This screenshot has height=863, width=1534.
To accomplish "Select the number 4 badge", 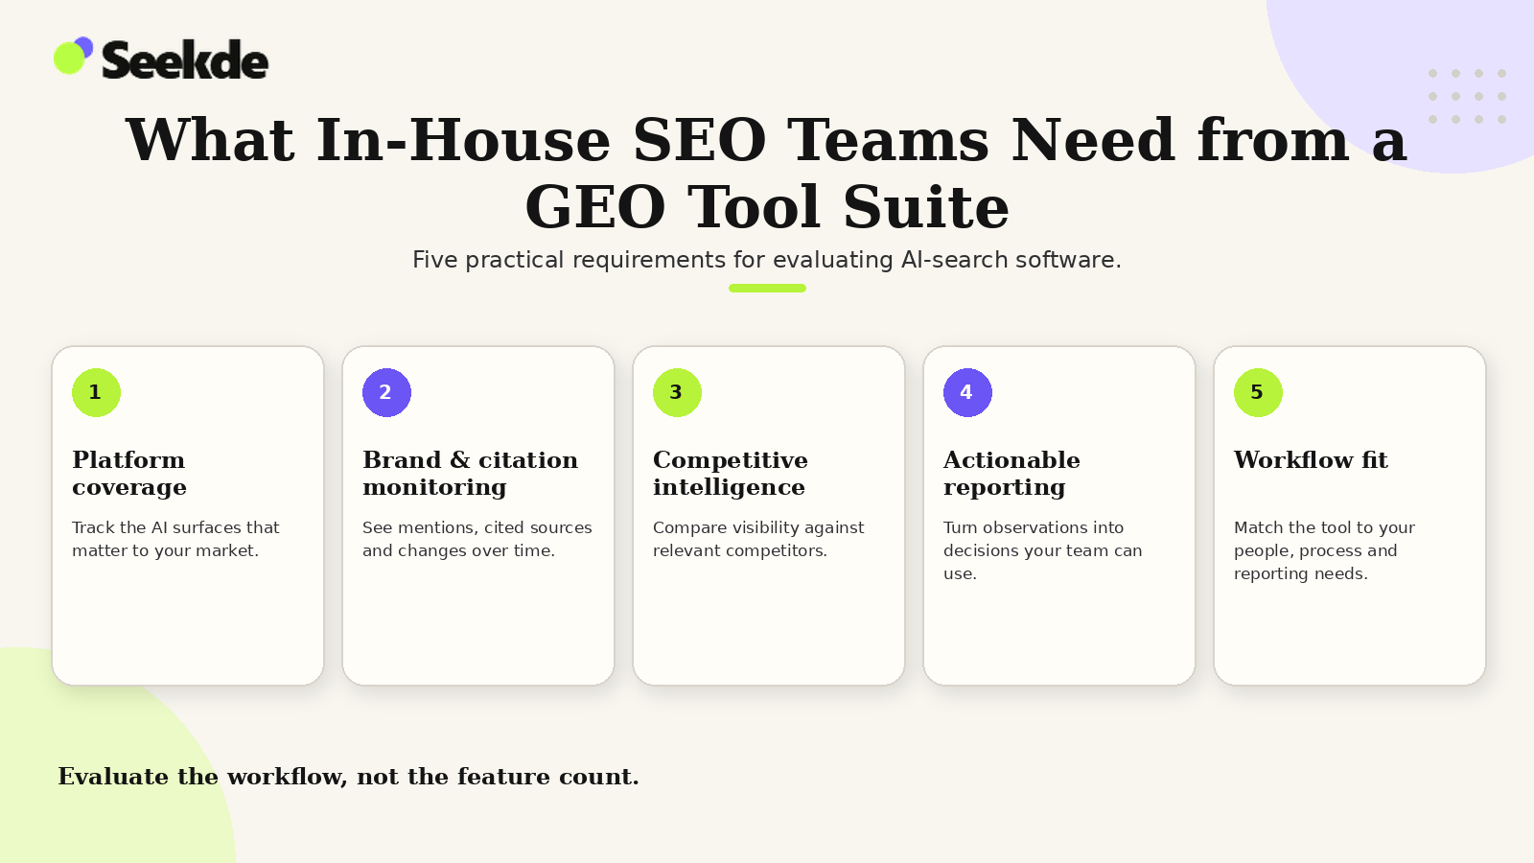I will 967,392.
